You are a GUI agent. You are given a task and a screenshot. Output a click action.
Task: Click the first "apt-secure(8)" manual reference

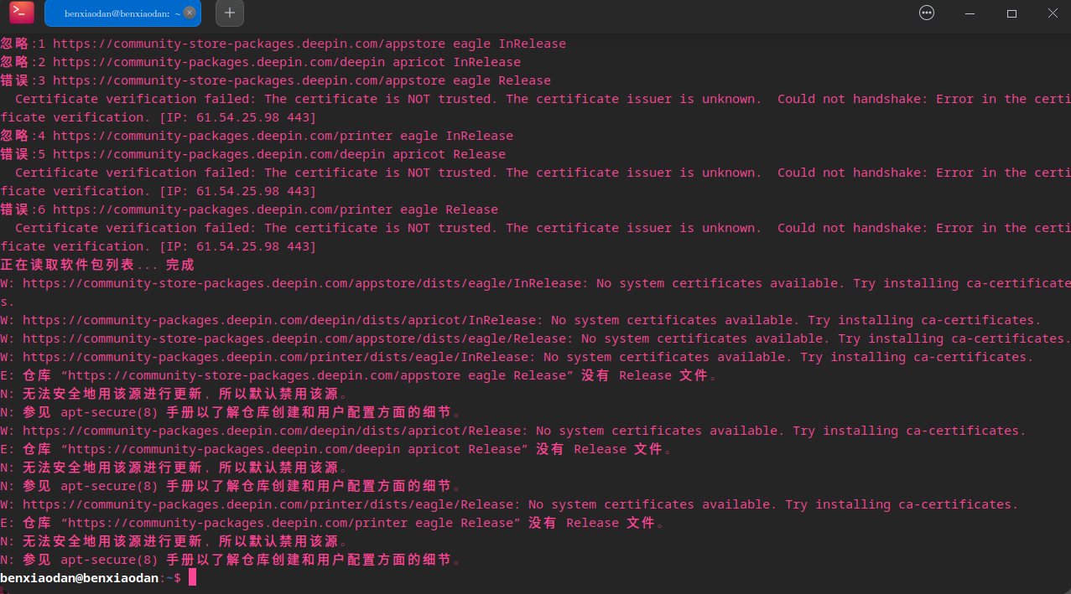coord(109,412)
